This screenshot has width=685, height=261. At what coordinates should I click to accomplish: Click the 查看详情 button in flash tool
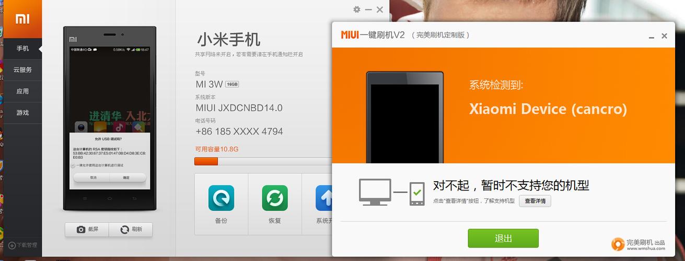(535, 201)
